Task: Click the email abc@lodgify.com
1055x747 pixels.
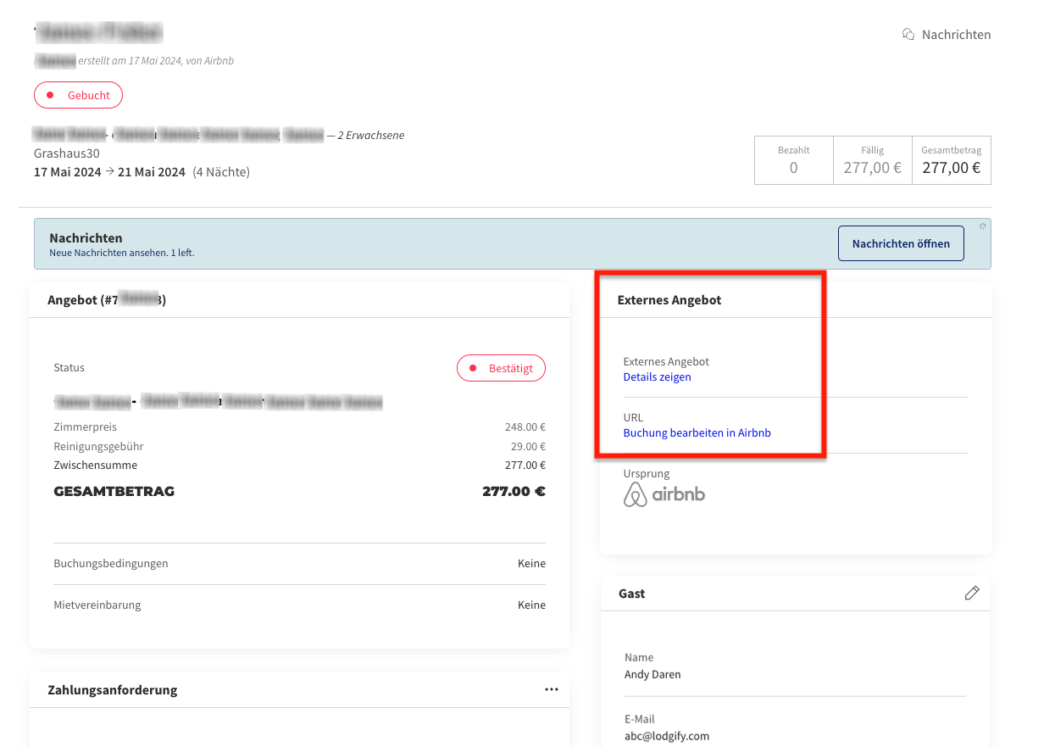Action: [x=667, y=736]
